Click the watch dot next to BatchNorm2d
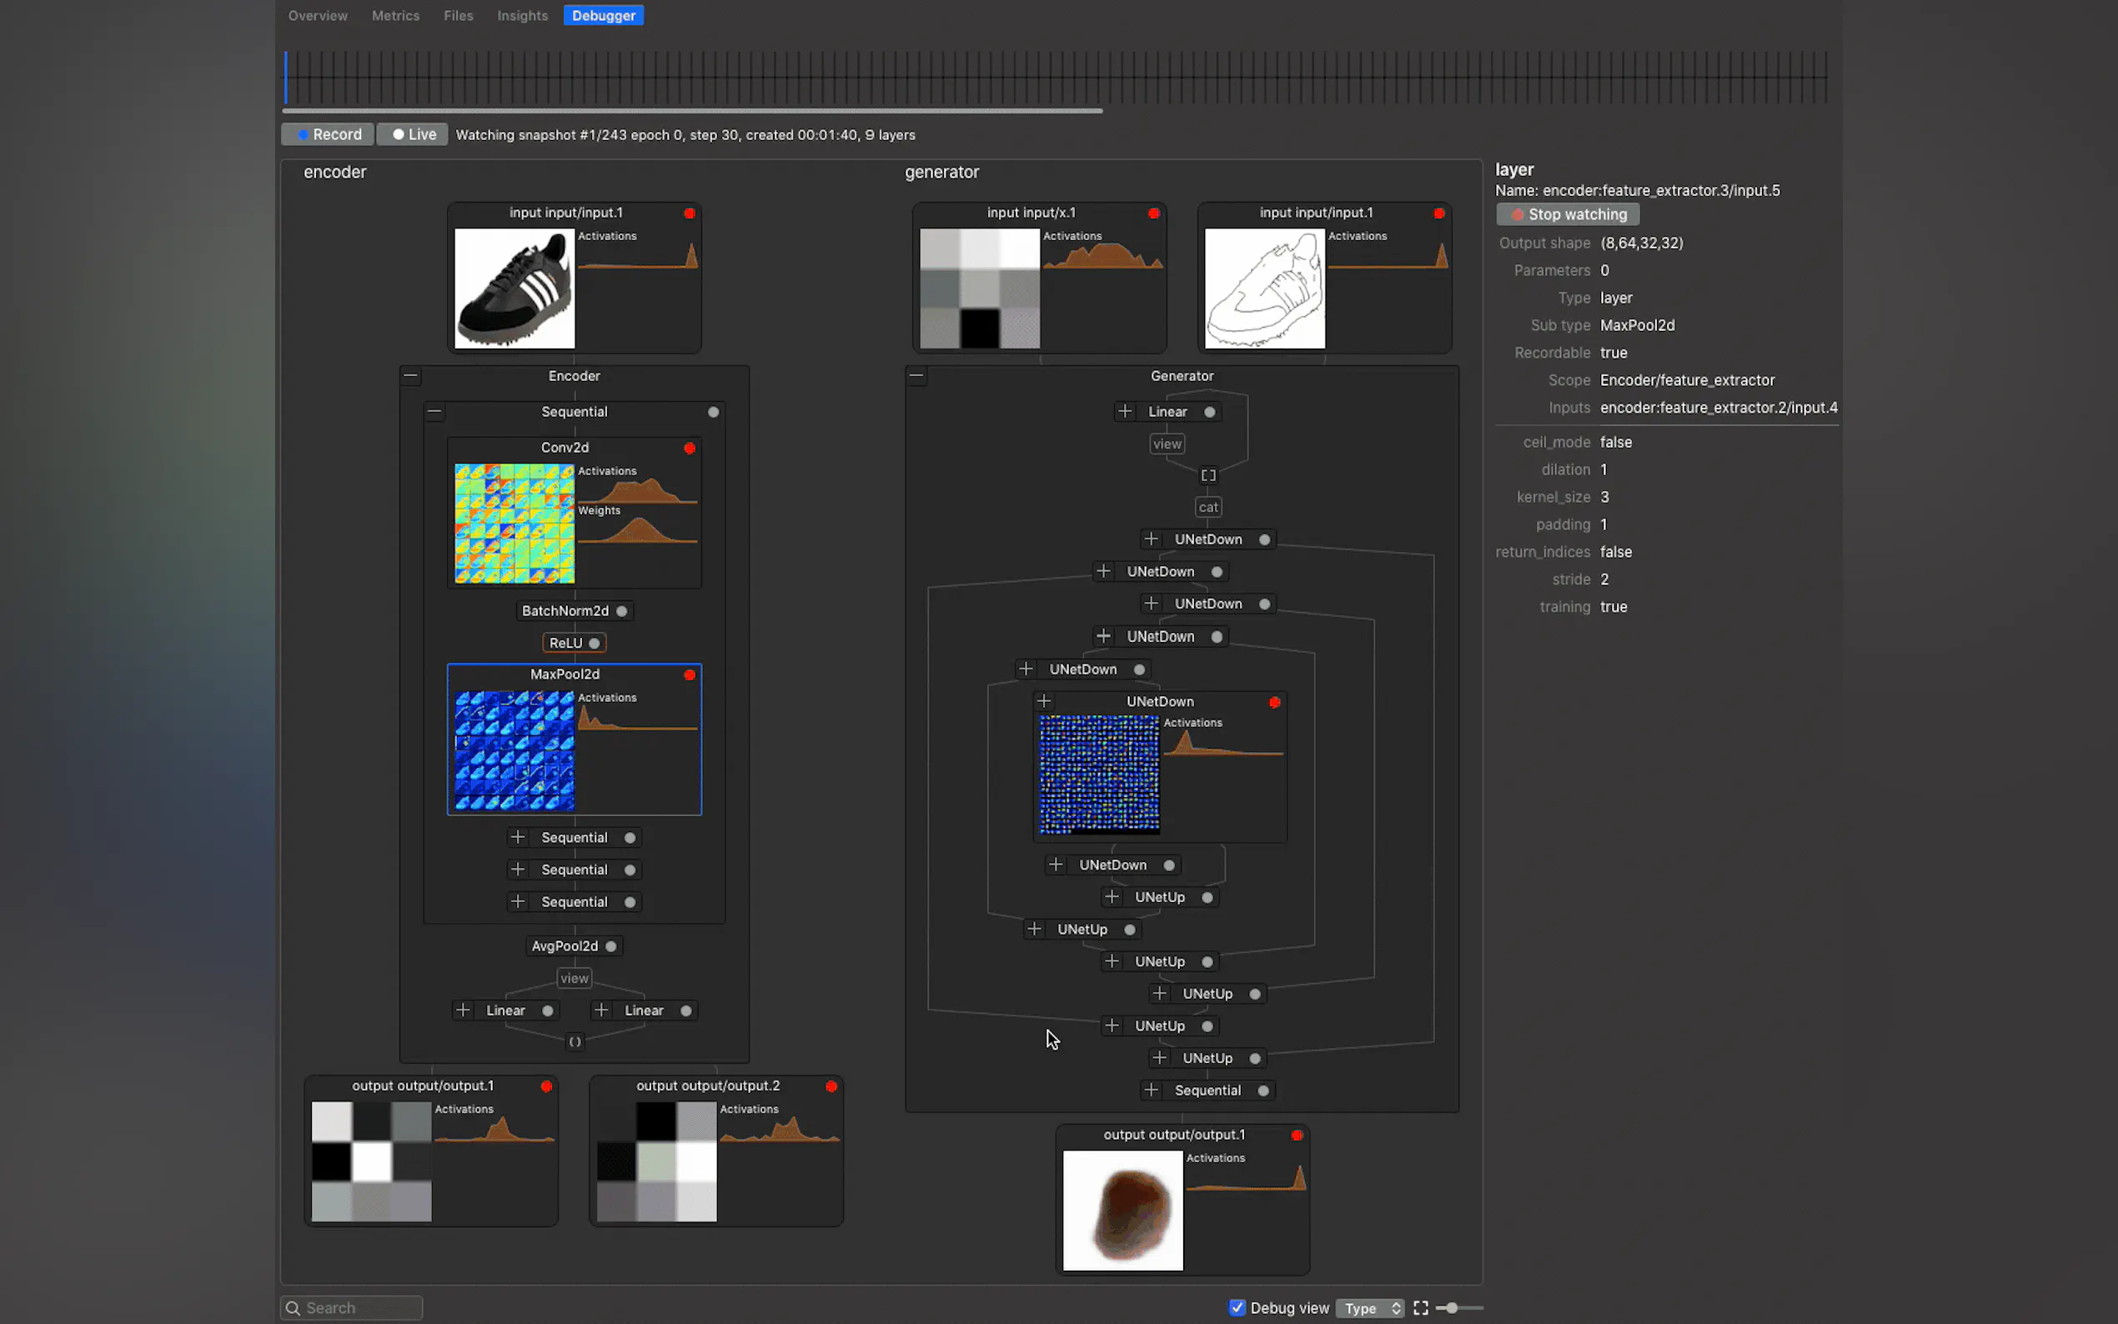2118x1324 pixels. 622,611
